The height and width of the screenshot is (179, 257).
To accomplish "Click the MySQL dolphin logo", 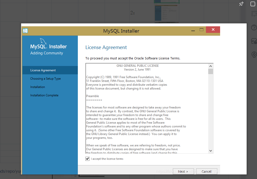I will coord(43,41).
